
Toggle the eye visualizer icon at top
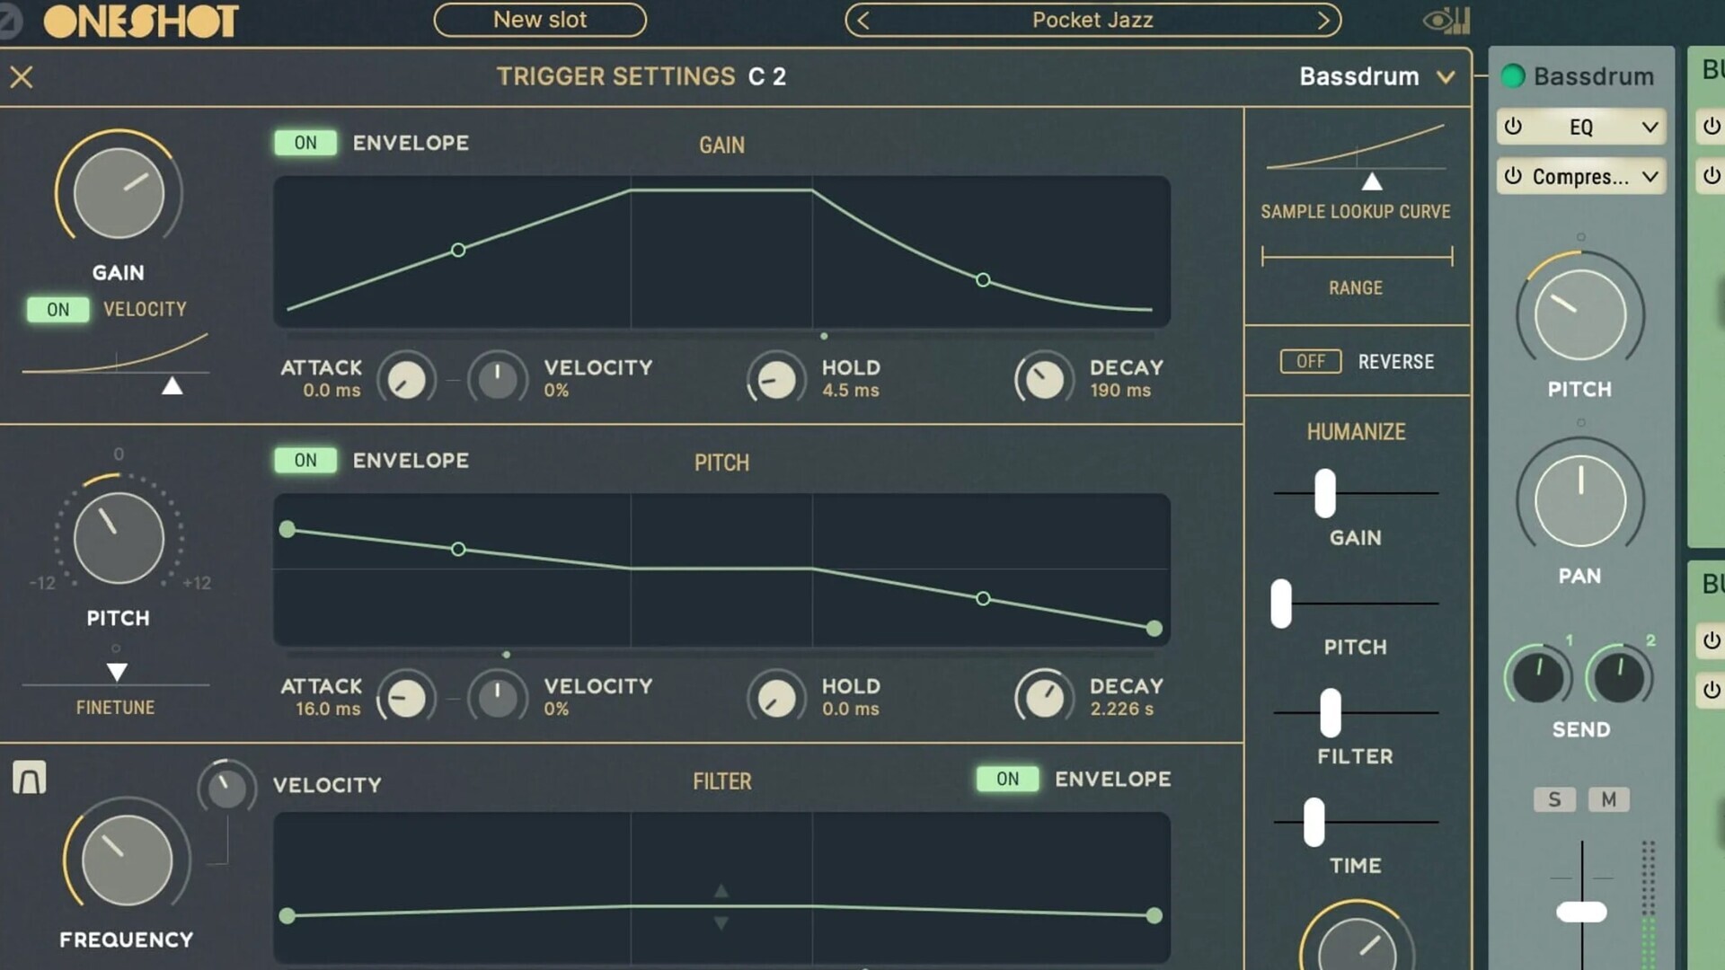1446,20
